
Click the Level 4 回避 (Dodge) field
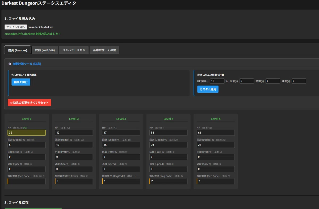(x=169, y=145)
